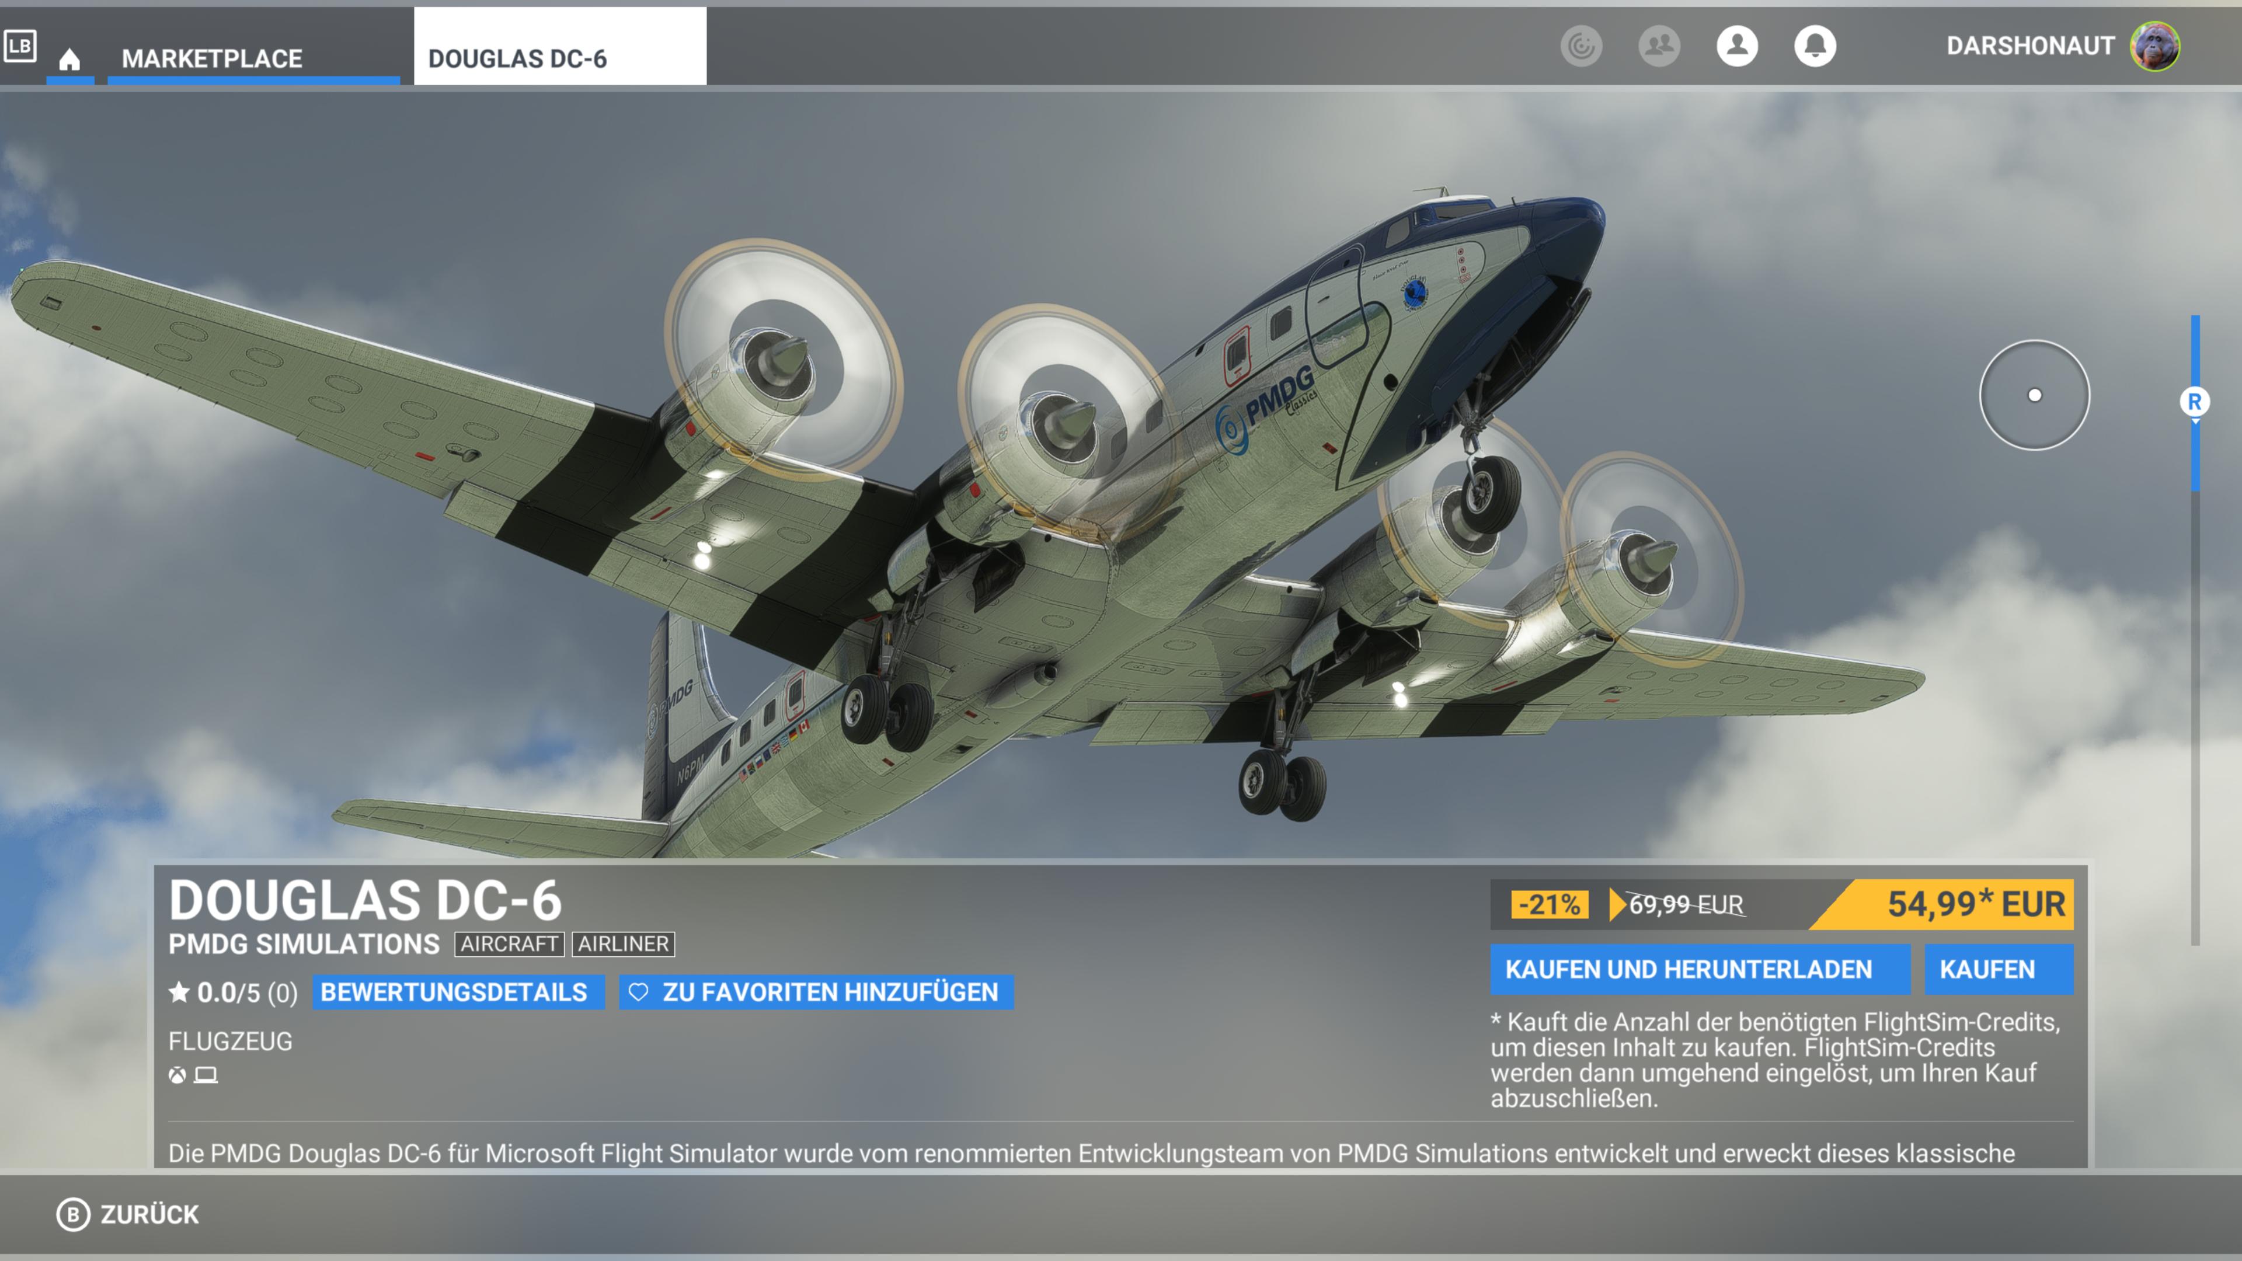Click the crossed-out 69,99 EUR price
Image resolution: width=2242 pixels, height=1261 pixels.
pos(1686,904)
